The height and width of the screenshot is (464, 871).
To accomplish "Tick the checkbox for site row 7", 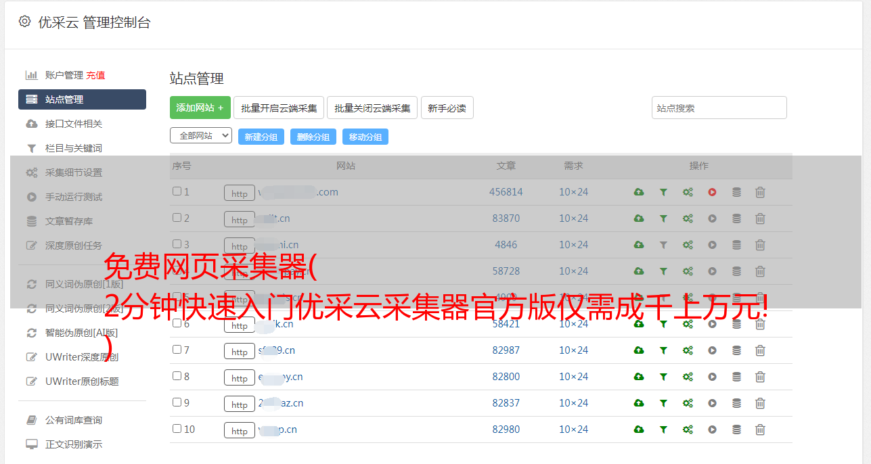I will point(177,350).
